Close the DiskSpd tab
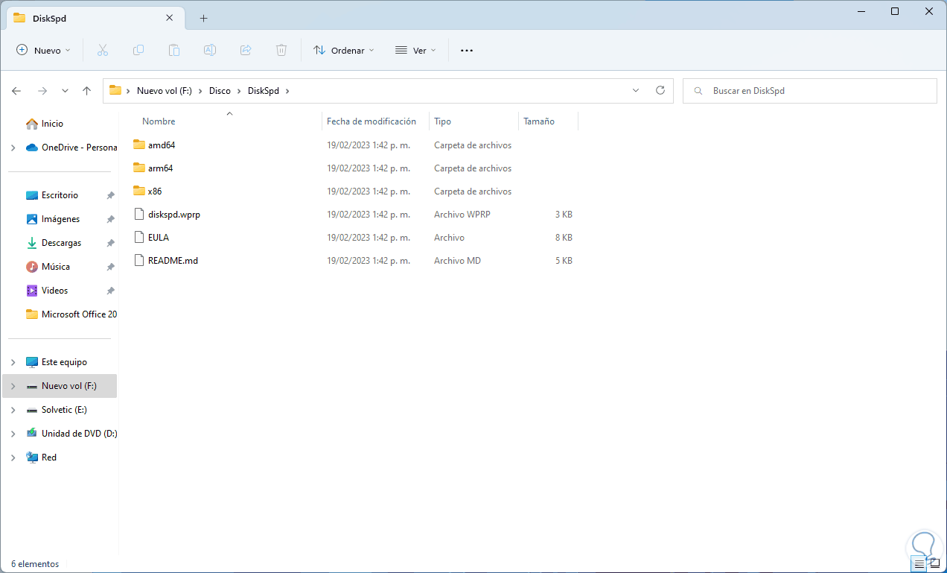 tap(170, 18)
